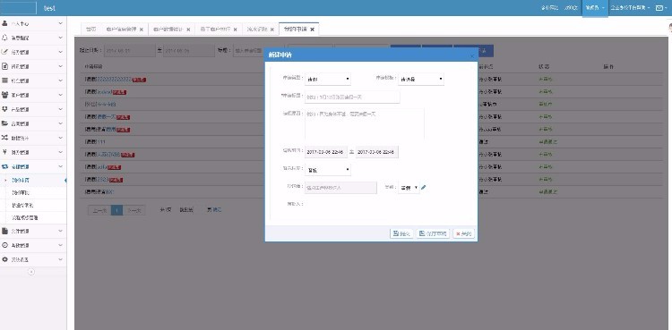Close the second tab with its X
The height and width of the screenshot is (330, 672).
click(x=142, y=30)
